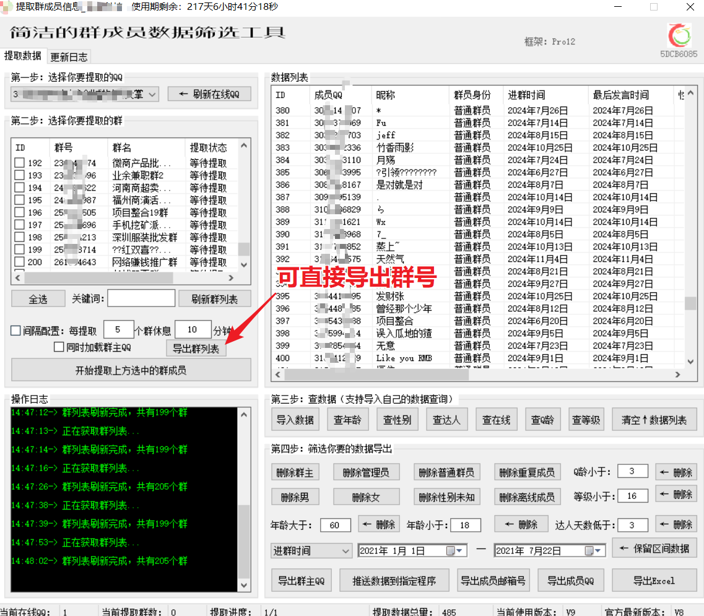This screenshot has height=616, width=704.
Task: Select the 提取数据 tab
Action: click(23, 56)
